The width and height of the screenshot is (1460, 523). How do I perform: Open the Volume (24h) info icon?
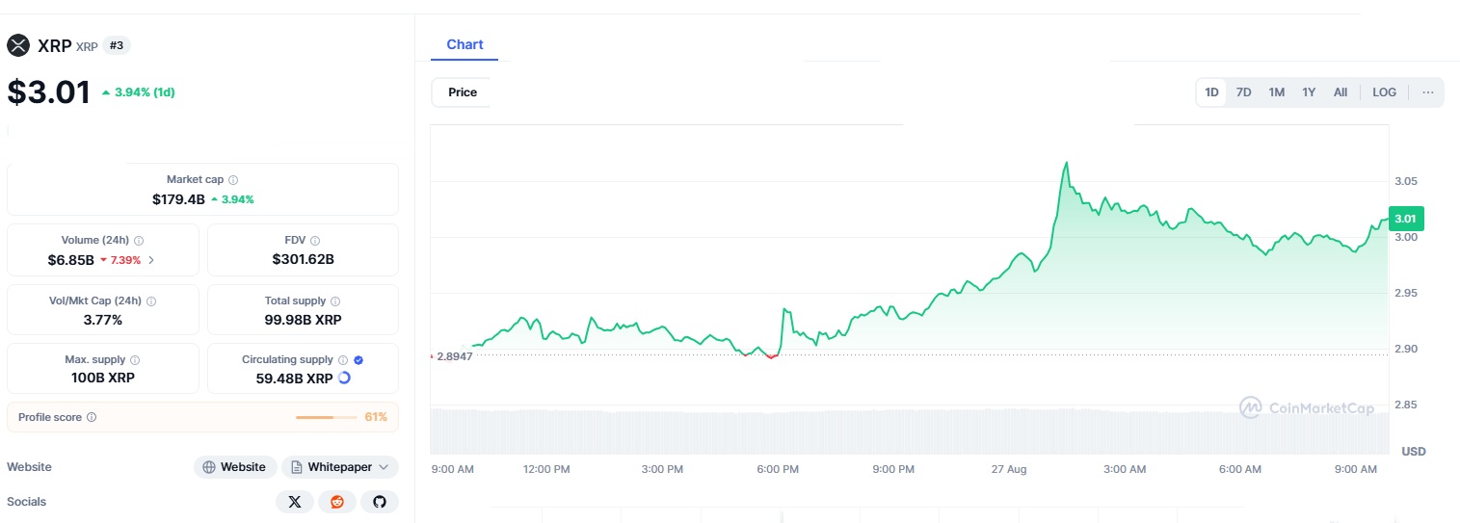coord(139,241)
